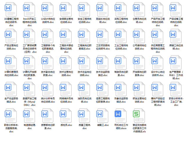Screen dimensions: 186x145
Task: Click the file name 司机岗位工作细则.docx
Action: pyautogui.click(x=121, y=127)
